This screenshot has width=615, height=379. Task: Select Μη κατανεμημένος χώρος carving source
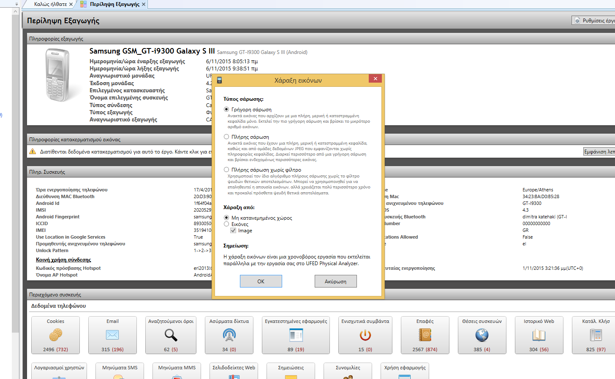pyautogui.click(x=226, y=218)
